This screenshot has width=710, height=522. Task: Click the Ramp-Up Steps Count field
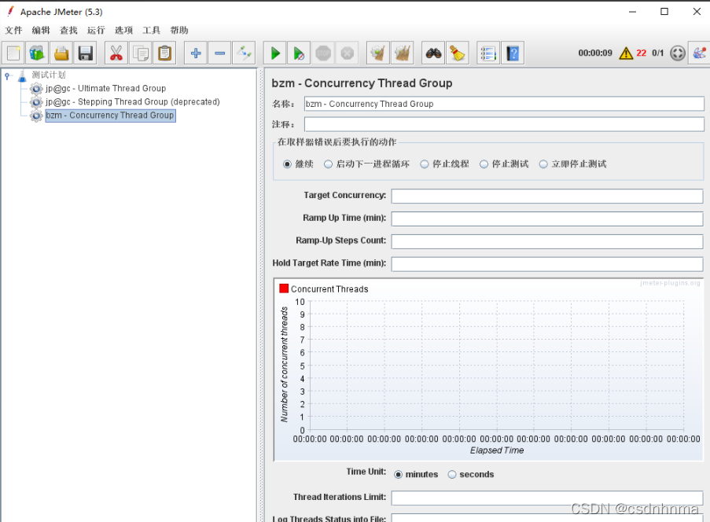click(547, 241)
